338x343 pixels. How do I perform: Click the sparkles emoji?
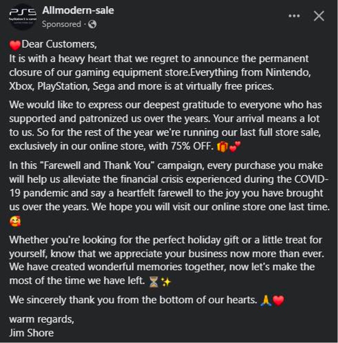[166, 282]
